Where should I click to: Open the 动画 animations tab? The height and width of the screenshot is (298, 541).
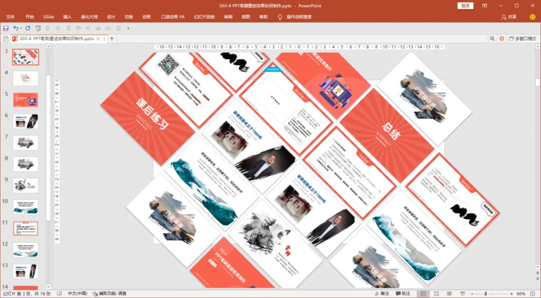146,17
